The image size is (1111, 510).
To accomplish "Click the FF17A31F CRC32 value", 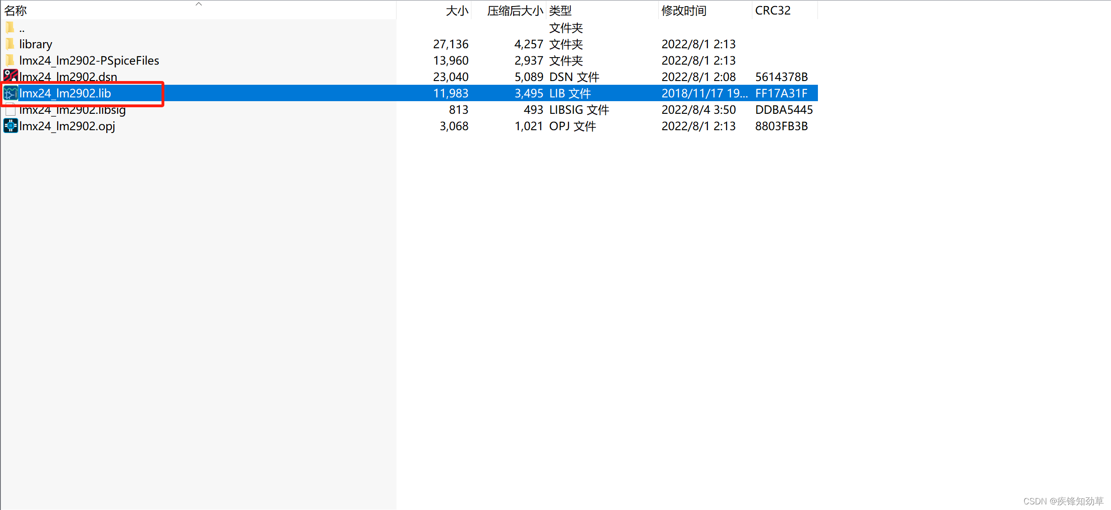I will (781, 93).
